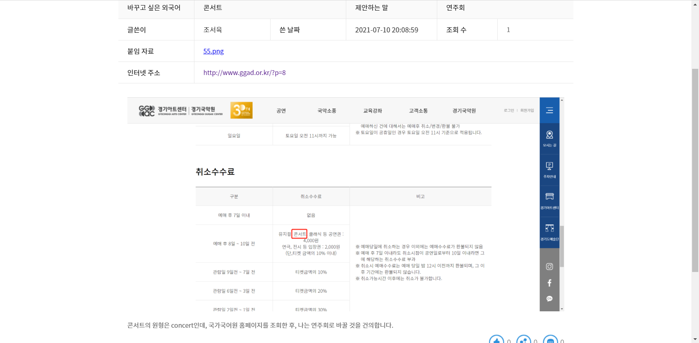The width and height of the screenshot is (699, 343).
Task: Click the Instagram icon in sidebar
Action: click(549, 267)
